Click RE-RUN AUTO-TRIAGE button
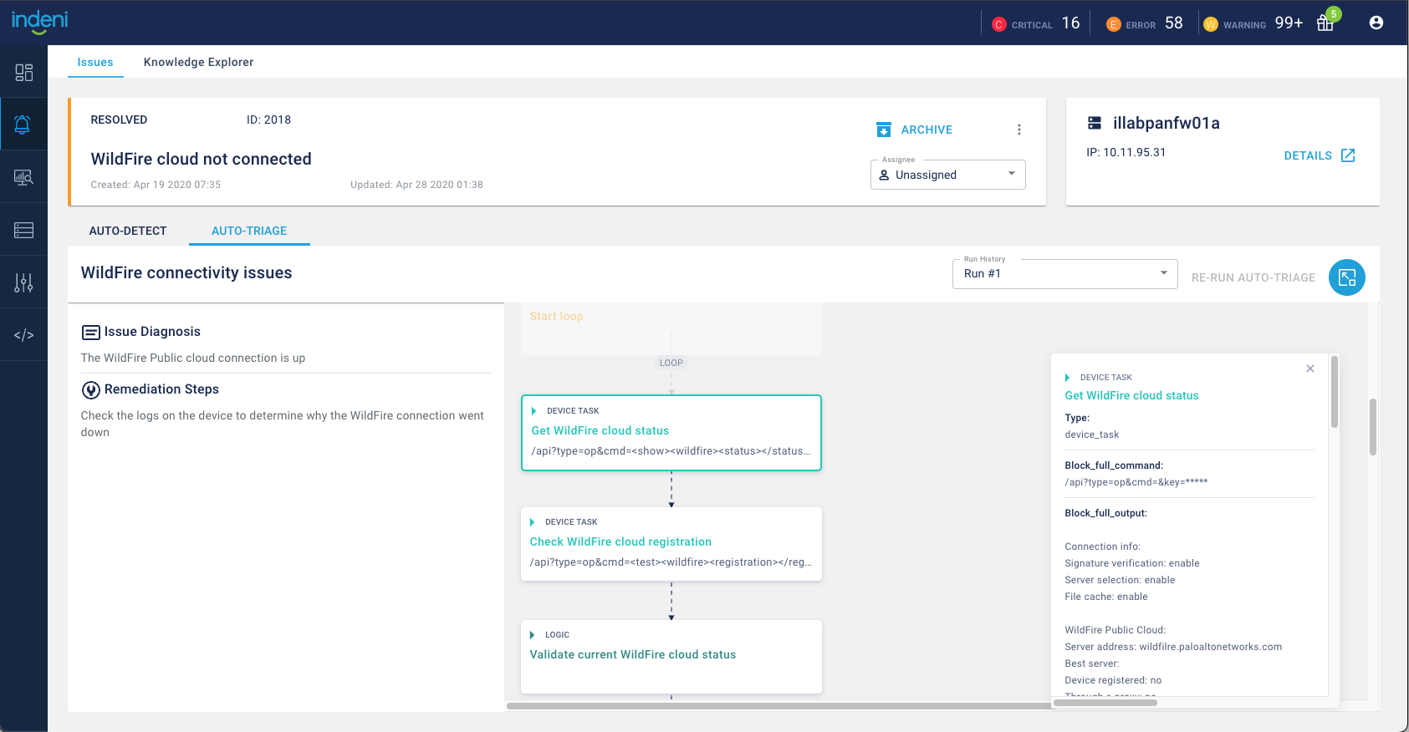 coord(1253,277)
